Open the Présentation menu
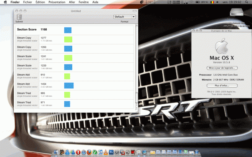Image resolution: width=252 pixels, height=157 pixels. (x=57, y=2)
